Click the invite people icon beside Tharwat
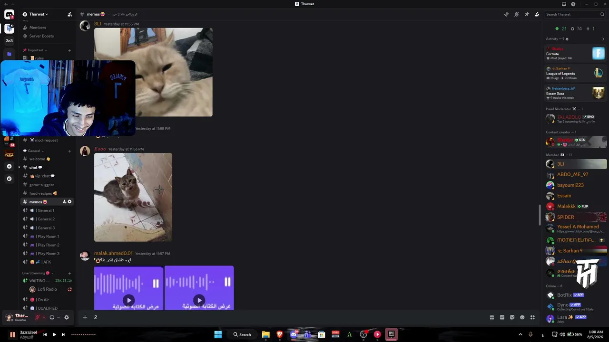This screenshot has width=609, height=342. (70, 14)
